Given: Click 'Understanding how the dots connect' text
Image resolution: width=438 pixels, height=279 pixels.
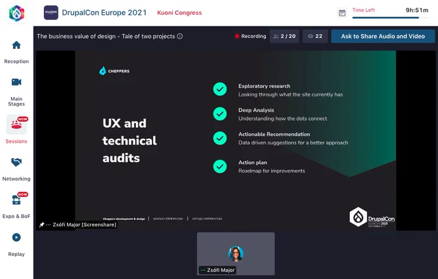Looking at the screenshot, I should point(282,118).
